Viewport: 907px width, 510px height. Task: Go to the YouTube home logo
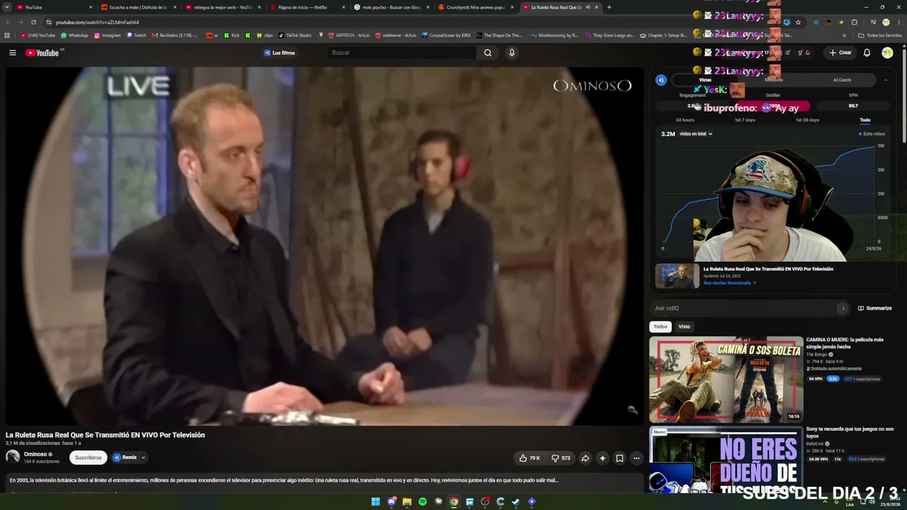point(43,52)
